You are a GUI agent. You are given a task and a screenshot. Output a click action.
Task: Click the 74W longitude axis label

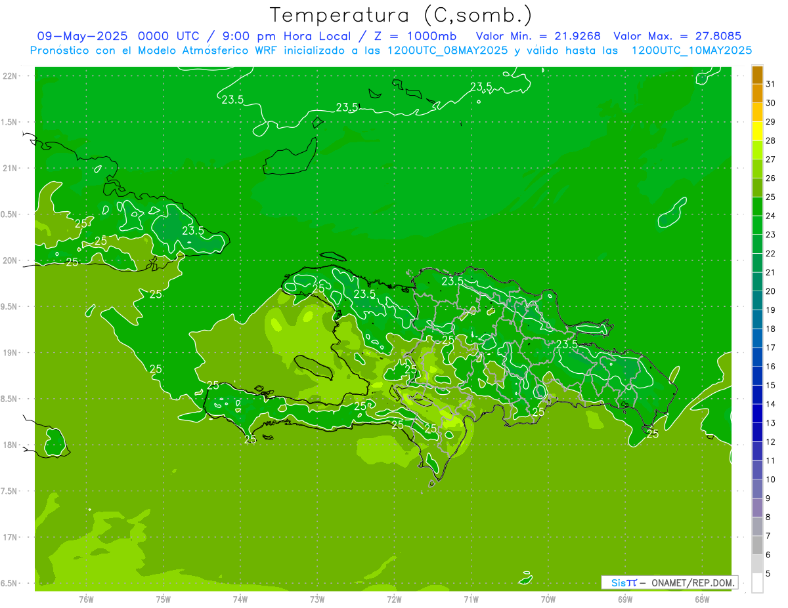click(240, 599)
